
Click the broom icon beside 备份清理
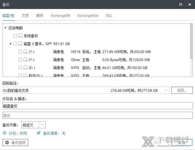tap(39, 133)
